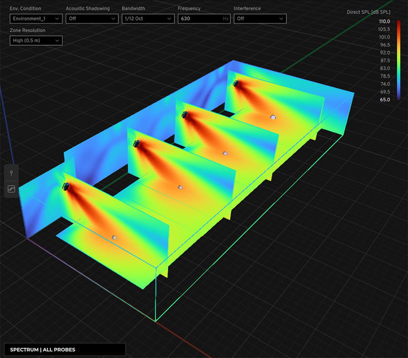This screenshot has height=358, width=408.
Task: Select the loudspeaker array on the nearest plane
Action: tap(66, 186)
